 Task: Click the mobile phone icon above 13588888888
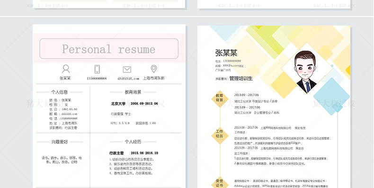click(97, 69)
